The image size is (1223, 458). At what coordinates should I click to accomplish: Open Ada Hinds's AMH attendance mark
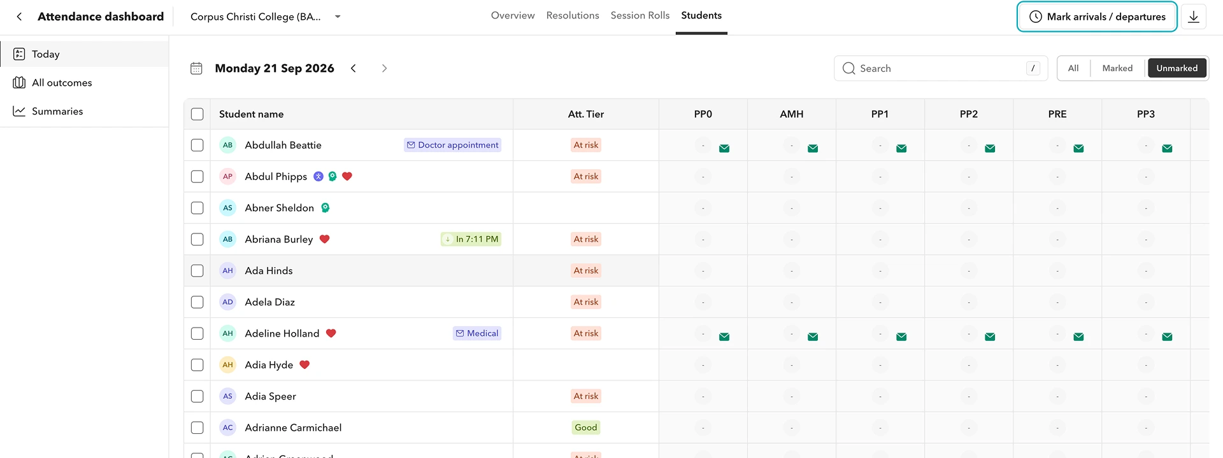click(x=792, y=270)
